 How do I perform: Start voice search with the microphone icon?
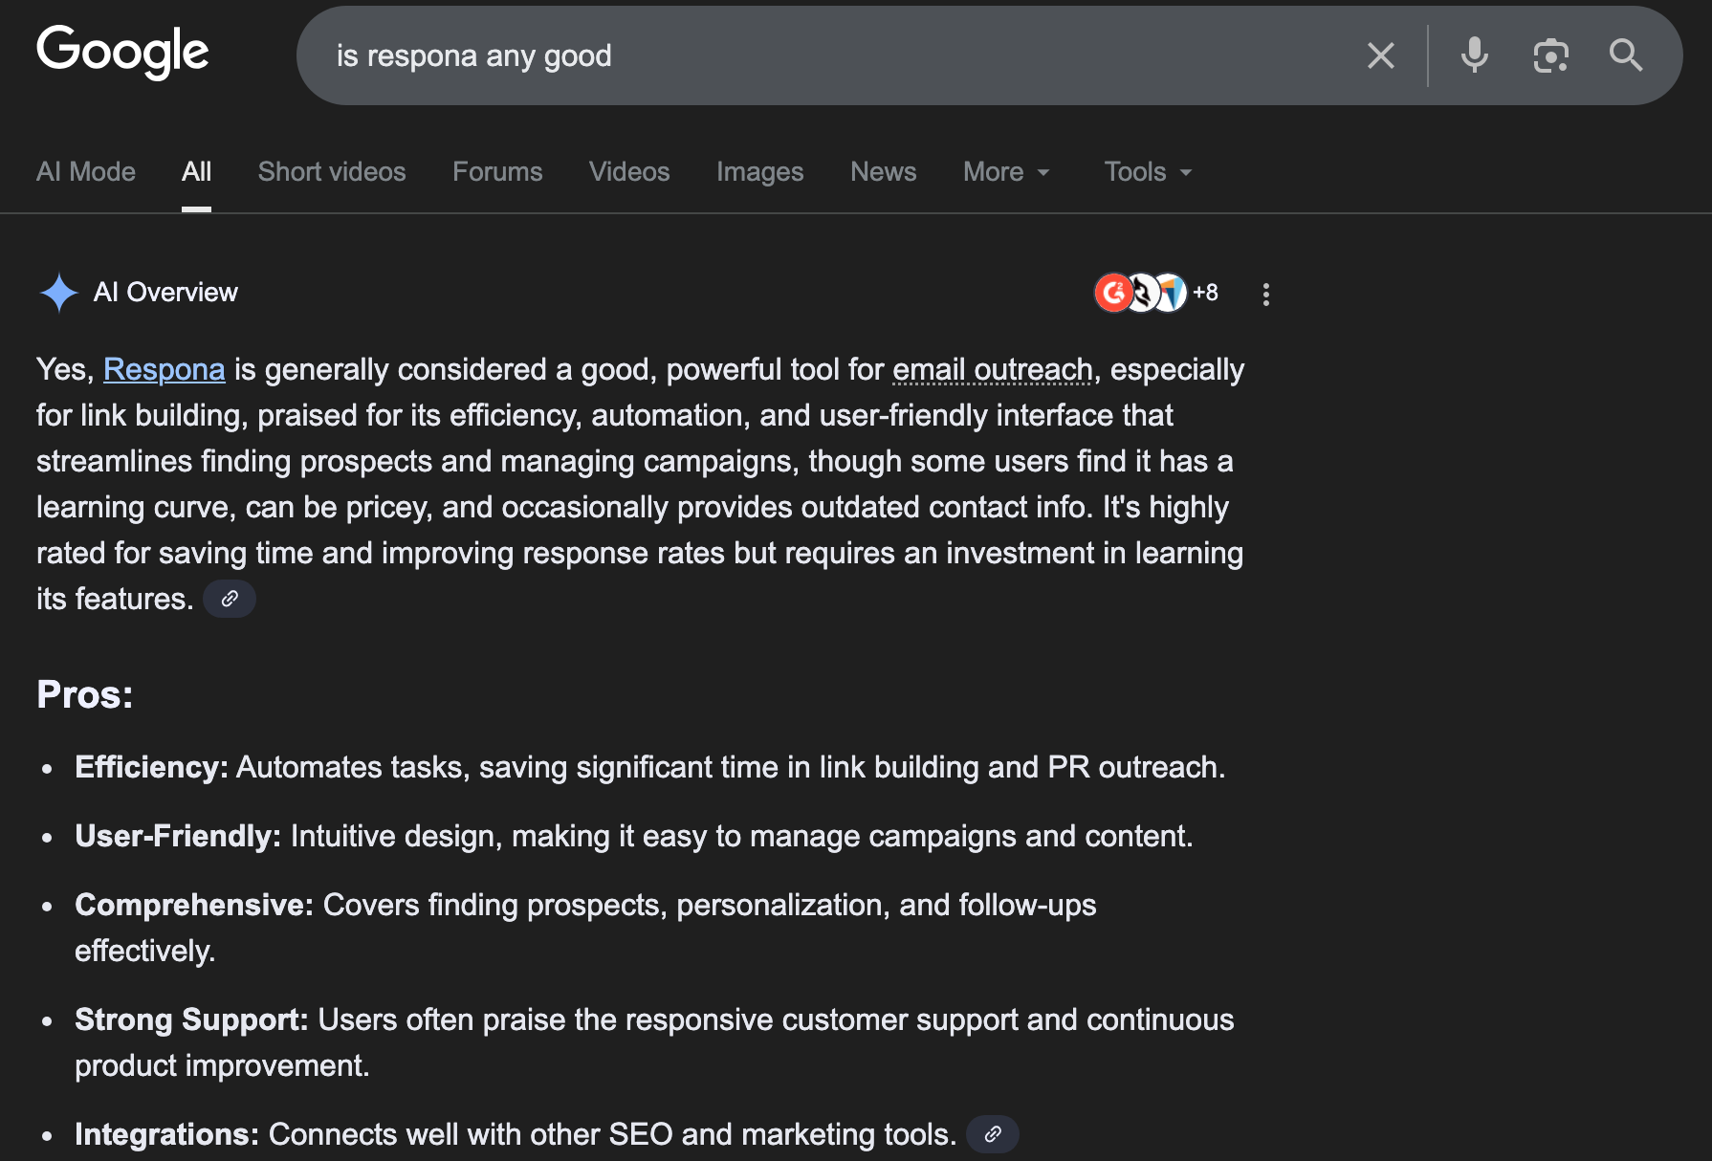tap(1474, 55)
